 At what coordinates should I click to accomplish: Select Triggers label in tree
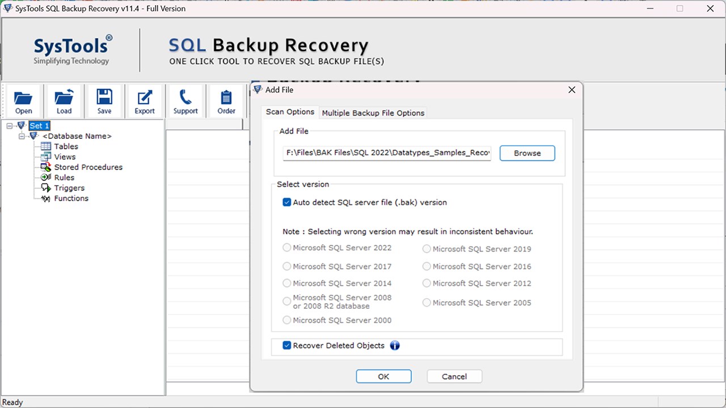[x=69, y=188]
